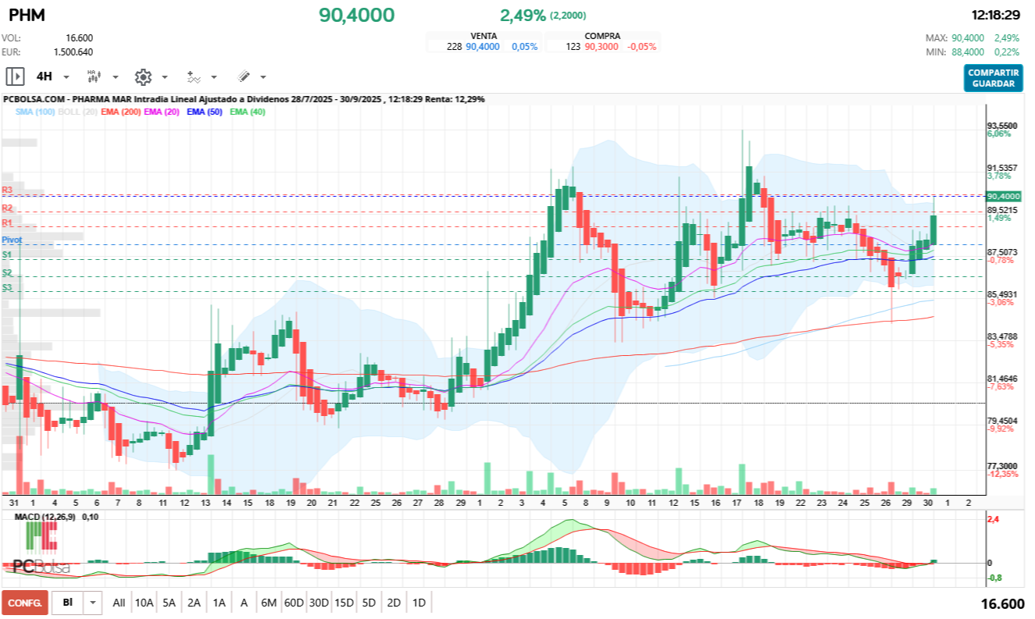1035x619 pixels.
Task: Select the 60D range tab
Action: (294, 603)
